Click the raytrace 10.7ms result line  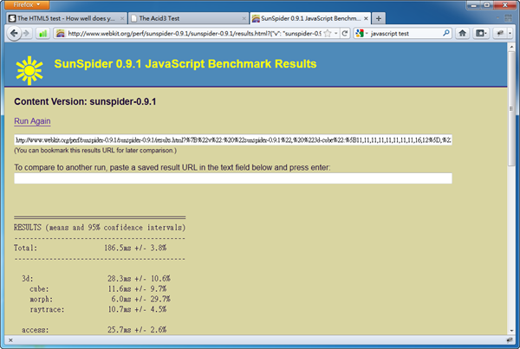pyautogui.click(x=98, y=309)
